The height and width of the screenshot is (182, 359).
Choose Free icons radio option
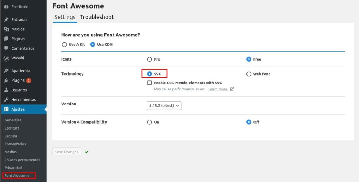(249, 59)
